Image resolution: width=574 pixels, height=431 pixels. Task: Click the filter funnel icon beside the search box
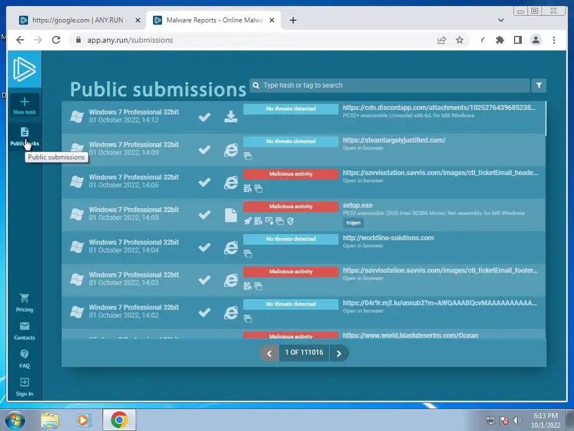click(539, 85)
